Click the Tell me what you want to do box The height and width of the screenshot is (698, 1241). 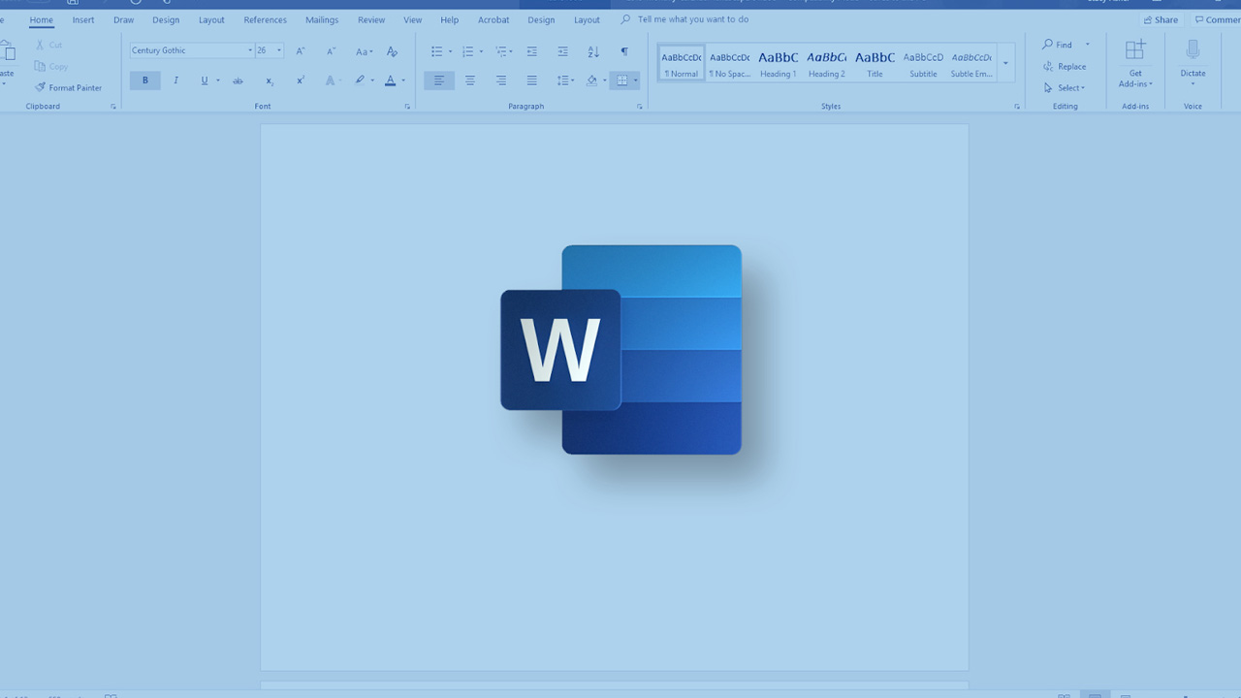click(692, 19)
